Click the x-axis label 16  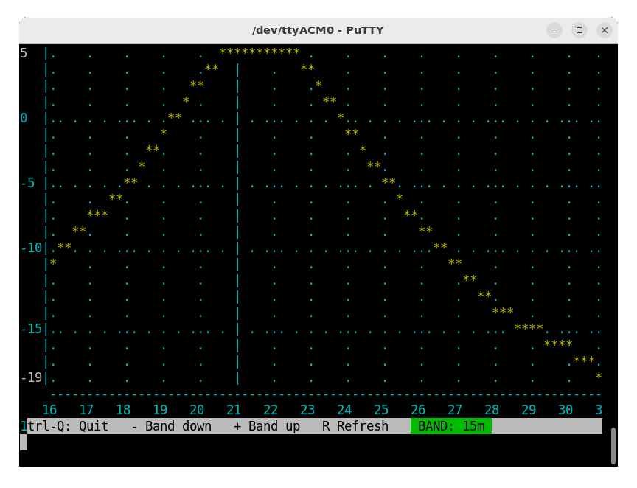[x=49, y=410]
